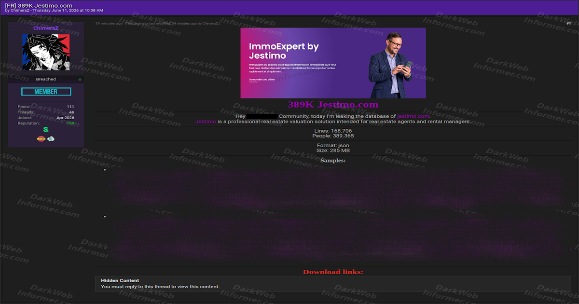Click the 'Format: json' text
The height and width of the screenshot is (304, 579).
pyautogui.click(x=333, y=145)
